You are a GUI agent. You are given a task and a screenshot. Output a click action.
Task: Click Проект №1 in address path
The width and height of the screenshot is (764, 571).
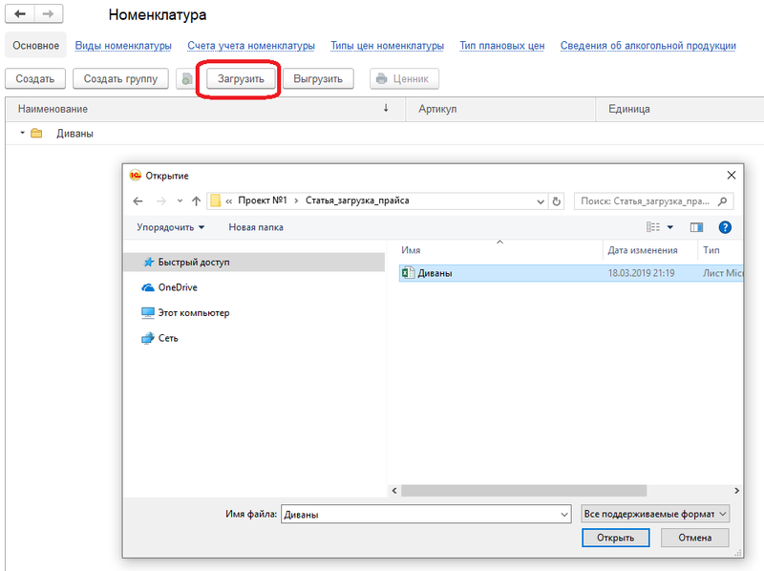pyautogui.click(x=262, y=201)
